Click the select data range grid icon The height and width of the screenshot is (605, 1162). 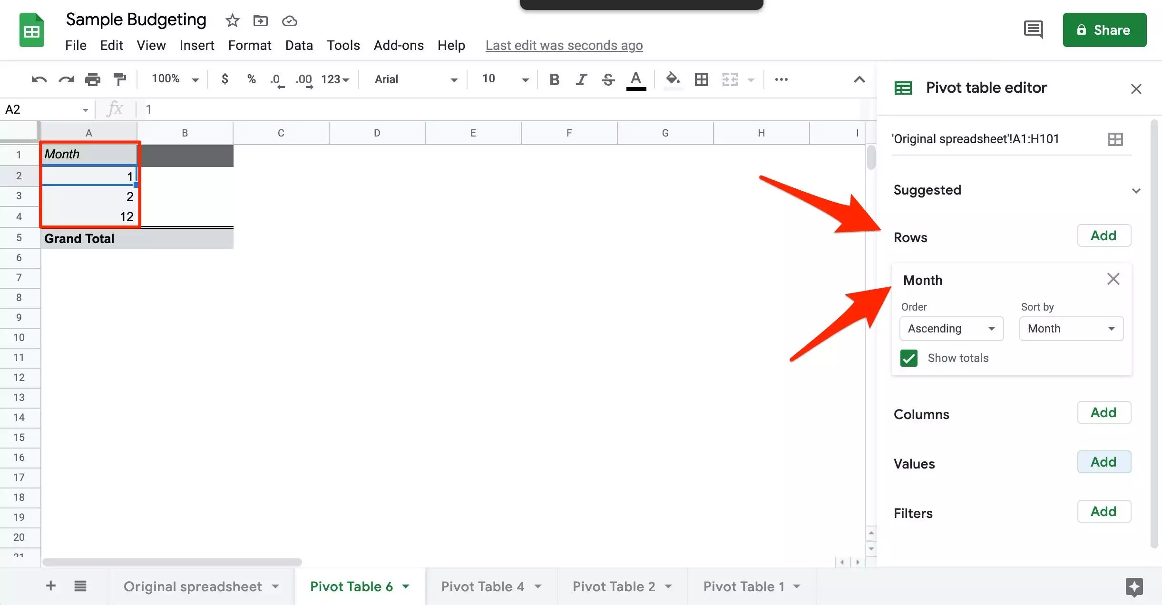click(x=1115, y=139)
